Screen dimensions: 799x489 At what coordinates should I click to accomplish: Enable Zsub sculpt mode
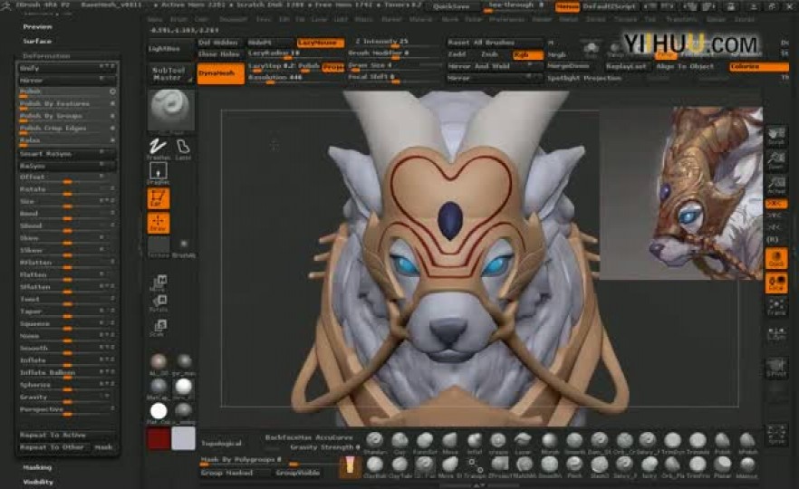pos(490,54)
